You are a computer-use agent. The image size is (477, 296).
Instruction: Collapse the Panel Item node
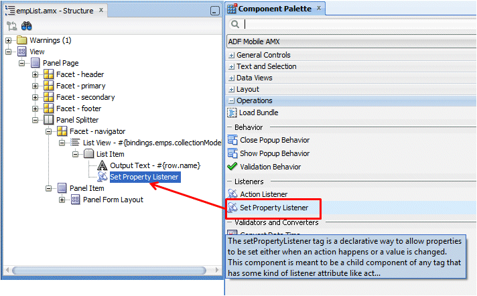49,188
